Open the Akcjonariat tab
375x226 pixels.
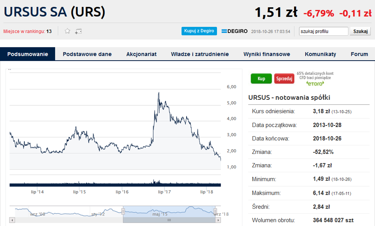click(141, 54)
